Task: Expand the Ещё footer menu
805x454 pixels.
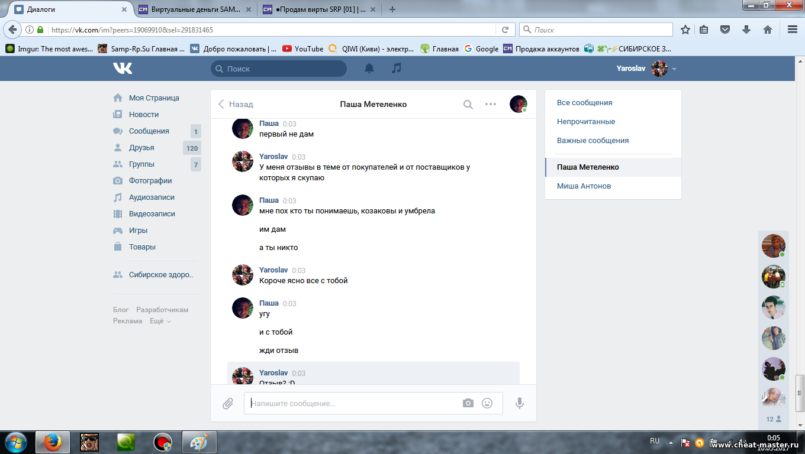Action: point(160,321)
